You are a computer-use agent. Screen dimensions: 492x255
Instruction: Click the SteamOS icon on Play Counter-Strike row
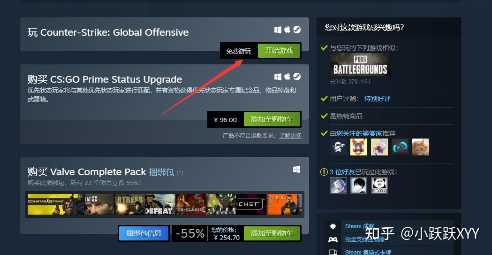click(297, 30)
